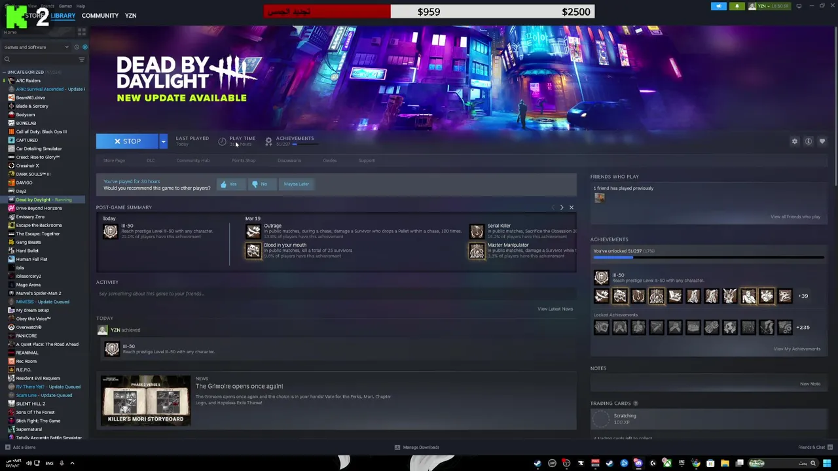This screenshot has width=838, height=471.
Task: Select BeamNG.drive in the game list
Action: coord(30,97)
